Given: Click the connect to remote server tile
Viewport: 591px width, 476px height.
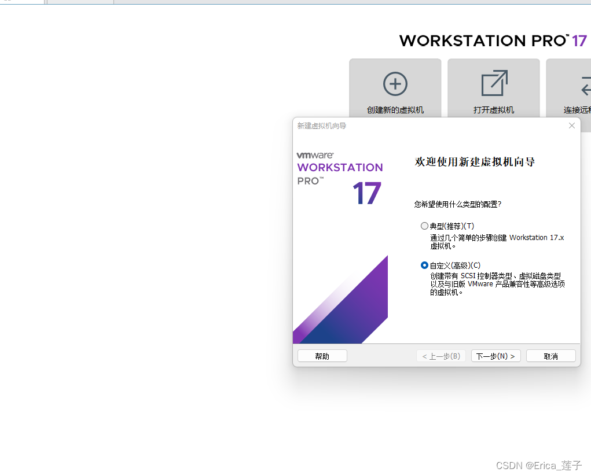Looking at the screenshot, I should (568, 95).
